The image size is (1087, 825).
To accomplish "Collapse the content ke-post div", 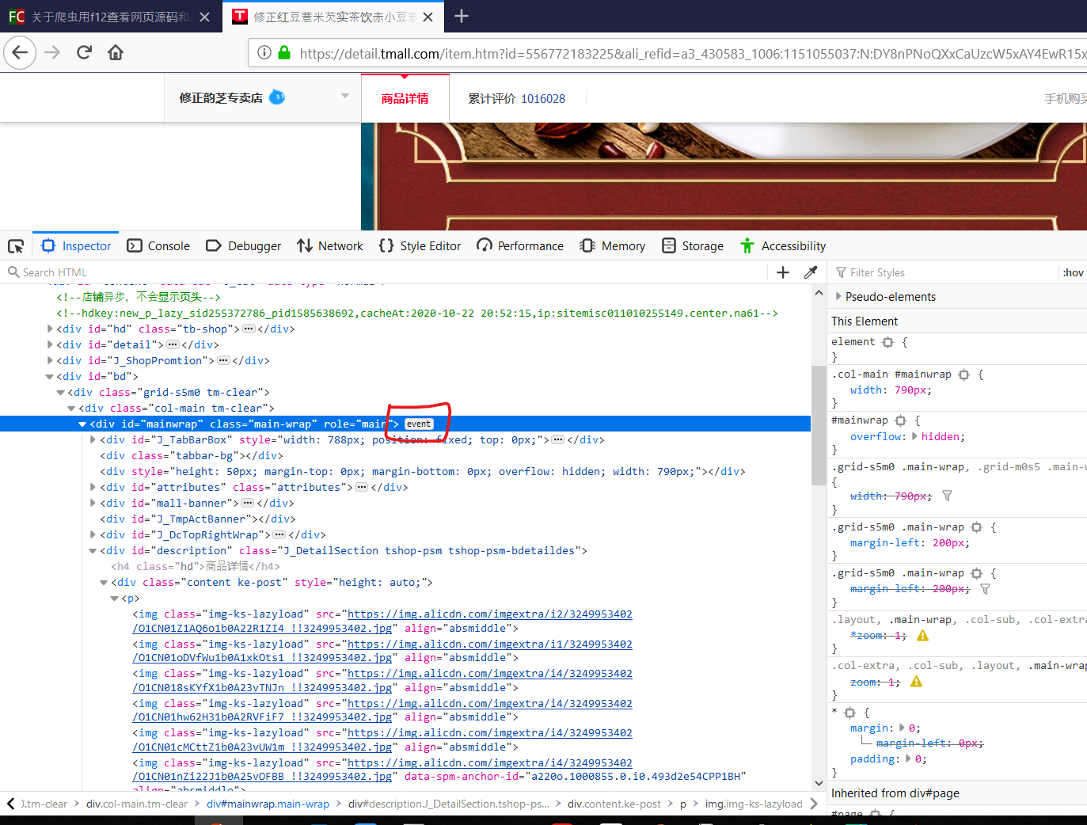I will pos(104,582).
